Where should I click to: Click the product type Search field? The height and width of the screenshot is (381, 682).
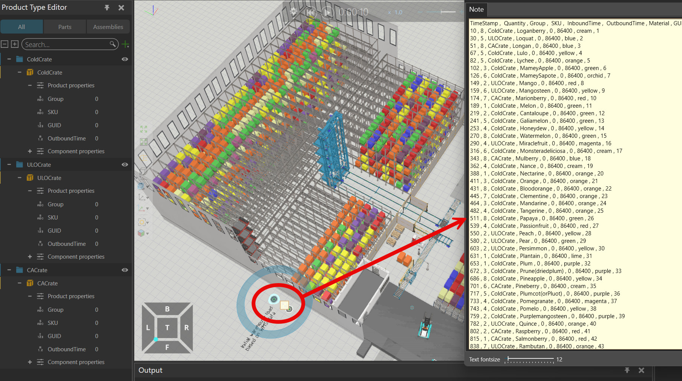click(x=66, y=44)
